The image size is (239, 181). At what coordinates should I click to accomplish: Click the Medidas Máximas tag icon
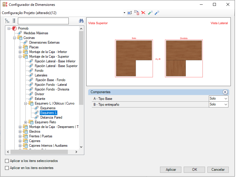[x=20, y=33]
